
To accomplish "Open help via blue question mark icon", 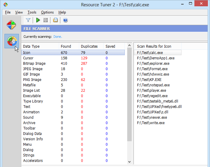I will pos(65,20).
